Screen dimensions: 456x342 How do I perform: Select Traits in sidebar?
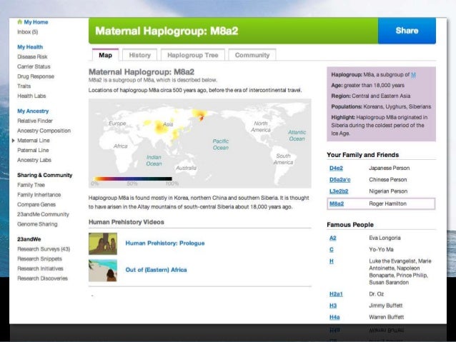(24, 86)
